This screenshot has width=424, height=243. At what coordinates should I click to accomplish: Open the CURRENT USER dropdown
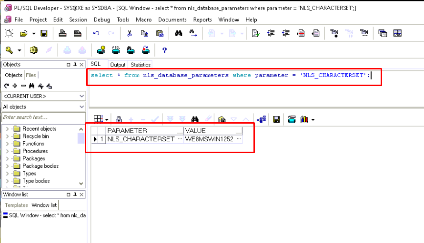coord(81,96)
